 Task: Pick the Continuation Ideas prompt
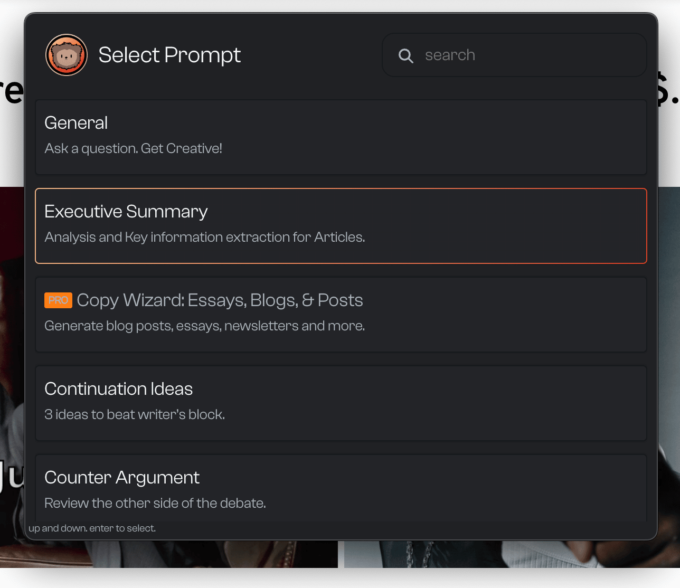pyautogui.click(x=341, y=403)
